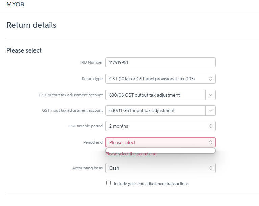259x206 pixels.
Task: Click the arrows icon in the Period end field
Action: point(210,142)
